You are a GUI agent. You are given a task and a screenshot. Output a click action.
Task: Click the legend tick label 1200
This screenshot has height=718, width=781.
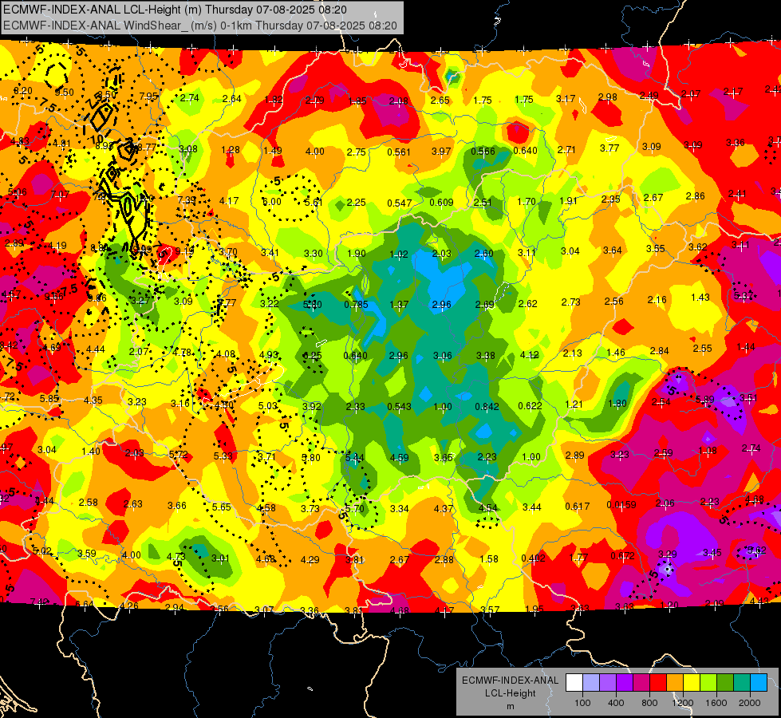[682, 703]
